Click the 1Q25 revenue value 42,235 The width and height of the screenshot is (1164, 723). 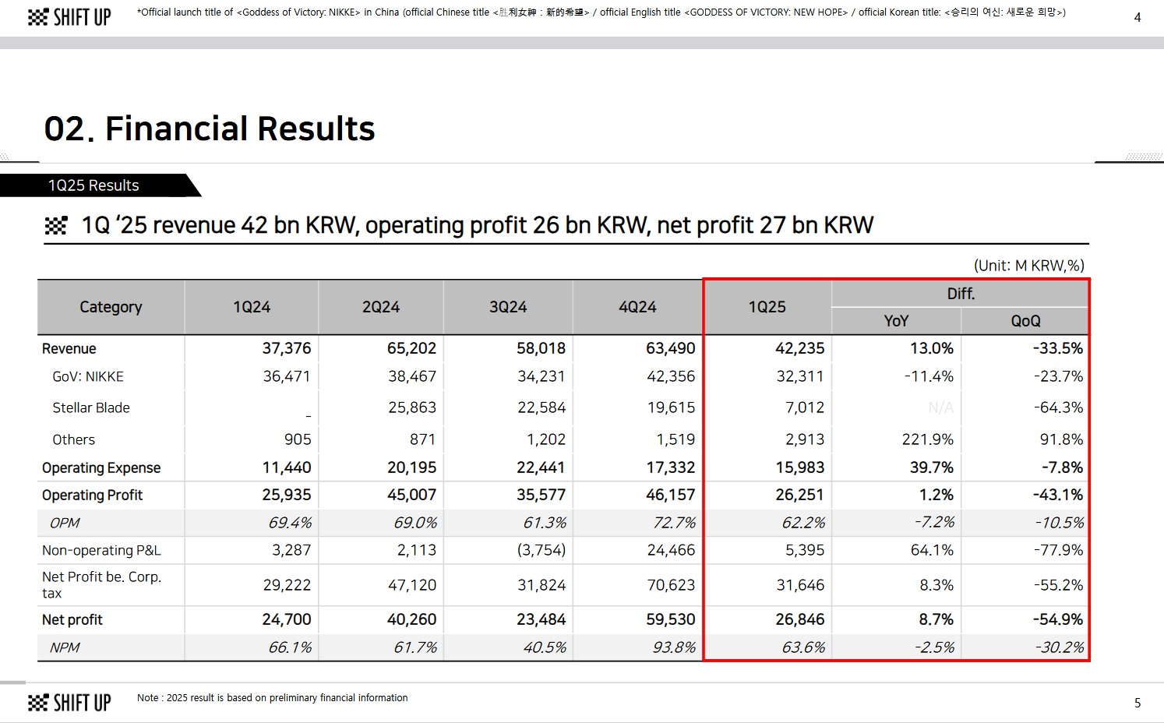click(x=799, y=348)
